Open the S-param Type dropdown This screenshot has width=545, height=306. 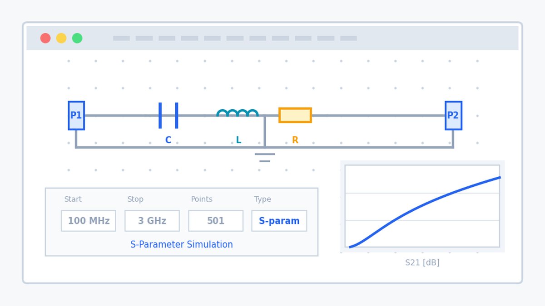279,221
